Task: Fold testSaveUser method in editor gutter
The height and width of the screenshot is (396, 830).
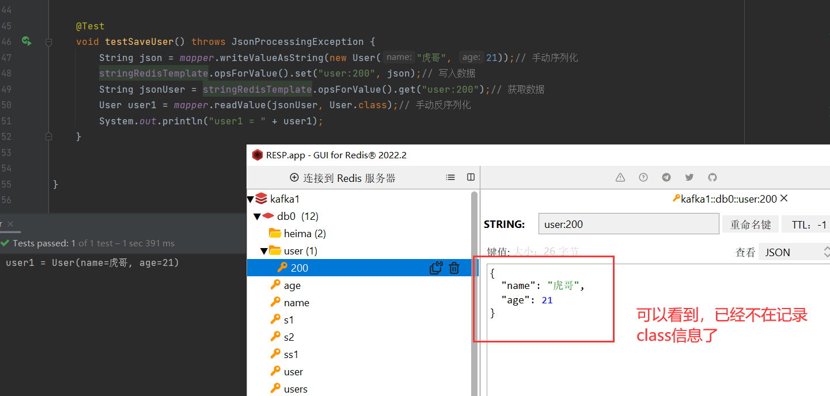Action: click(48, 42)
